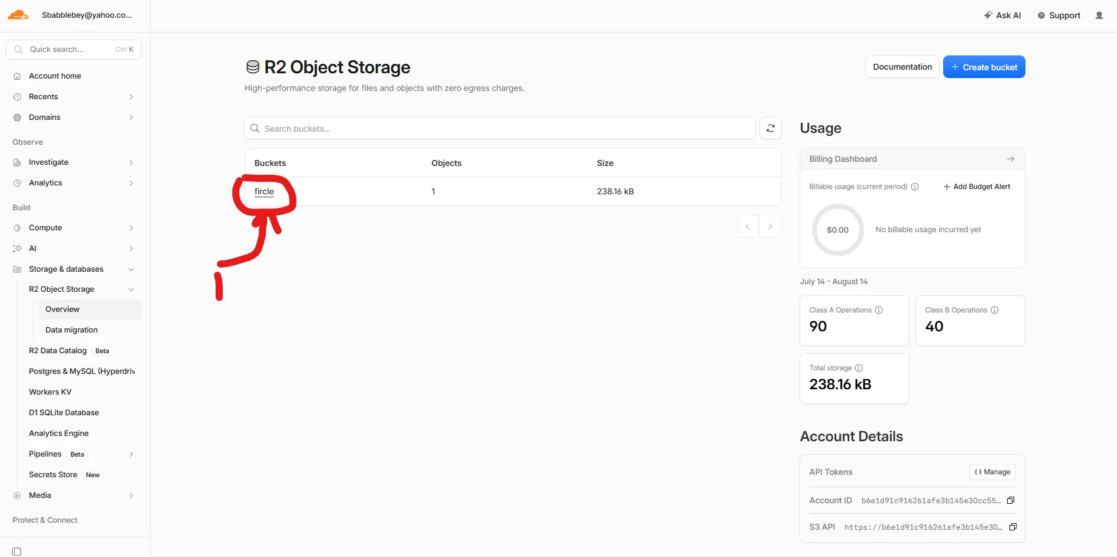Copy the S3 API URL

pyautogui.click(x=1013, y=527)
